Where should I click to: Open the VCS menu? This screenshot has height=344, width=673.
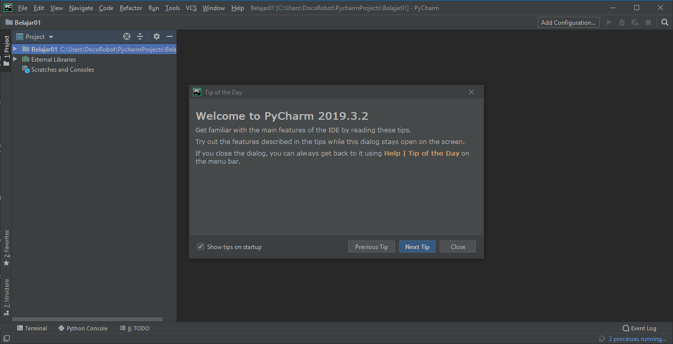[191, 8]
